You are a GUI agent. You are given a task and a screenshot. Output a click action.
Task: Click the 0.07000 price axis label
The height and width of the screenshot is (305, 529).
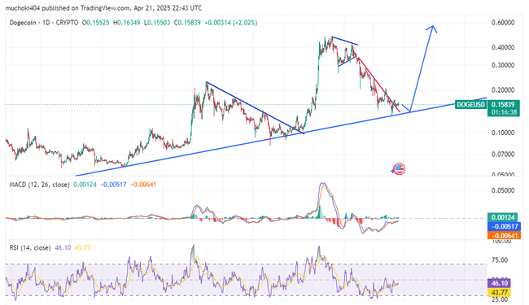click(x=503, y=155)
